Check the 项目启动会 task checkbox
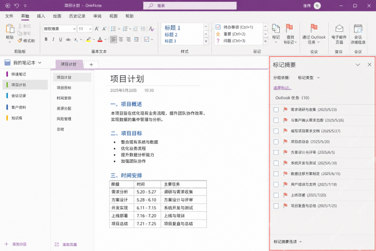Viewport: 376px width, 251px height. pyautogui.click(x=276, y=141)
